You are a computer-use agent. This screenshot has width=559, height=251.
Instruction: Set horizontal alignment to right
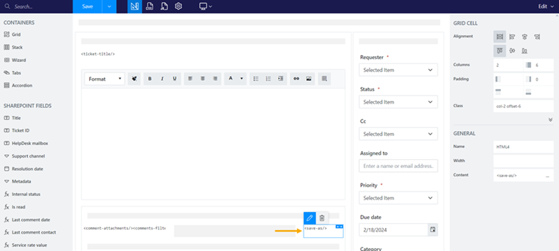[537, 37]
